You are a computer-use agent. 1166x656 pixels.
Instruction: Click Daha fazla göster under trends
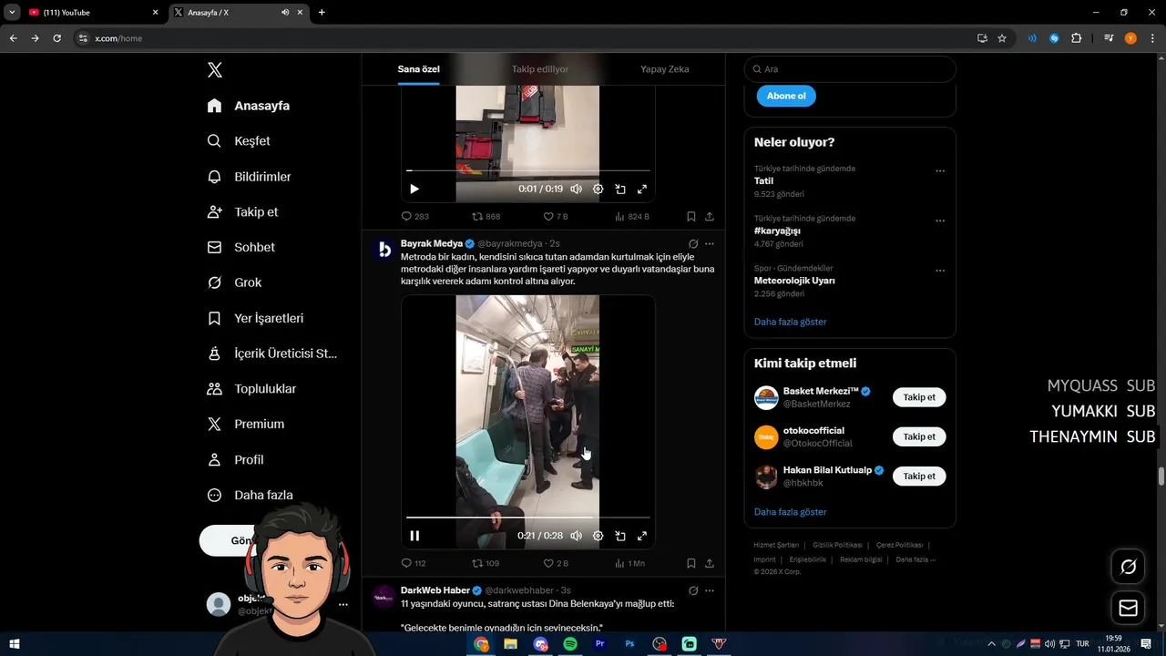pyautogui.click(x=791, y=322)
